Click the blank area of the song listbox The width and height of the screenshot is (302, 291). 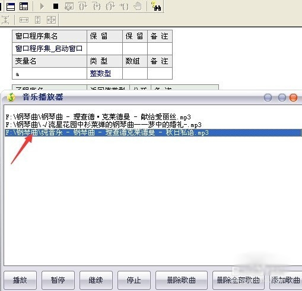pos(152,200)
